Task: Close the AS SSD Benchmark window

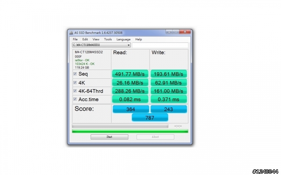Action: (185, 32)
